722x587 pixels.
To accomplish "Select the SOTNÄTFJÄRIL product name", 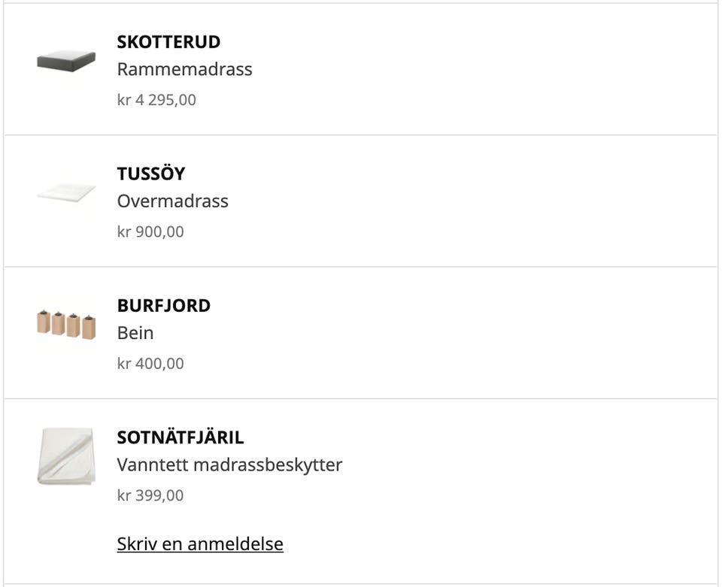I will click(x=180, y=437).
